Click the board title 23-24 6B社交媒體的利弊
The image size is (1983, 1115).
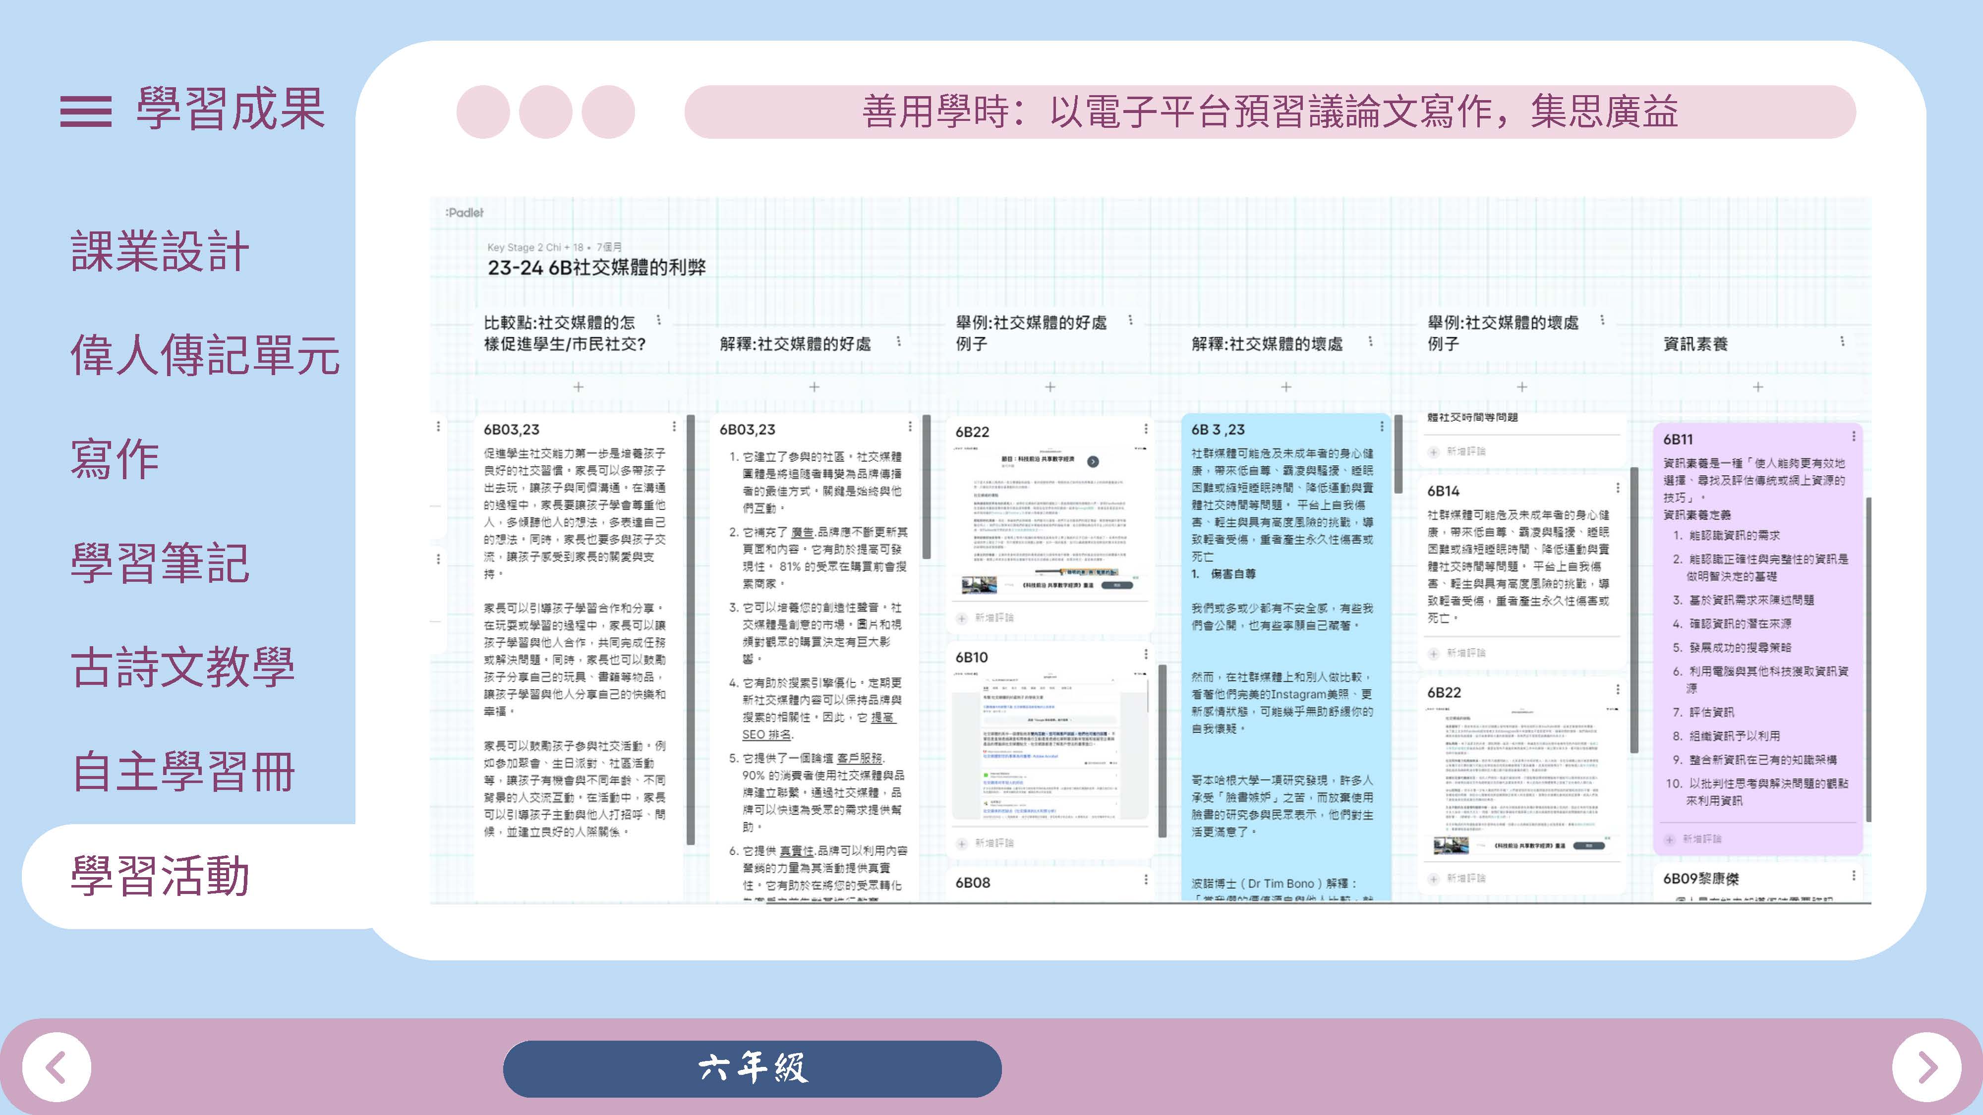point(596,268)
